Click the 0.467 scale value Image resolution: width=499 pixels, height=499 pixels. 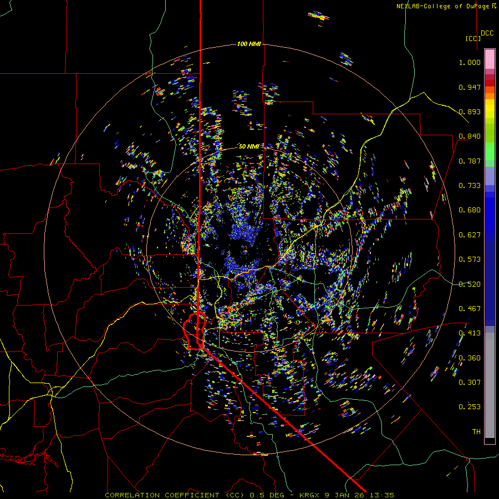pos(470,309)
